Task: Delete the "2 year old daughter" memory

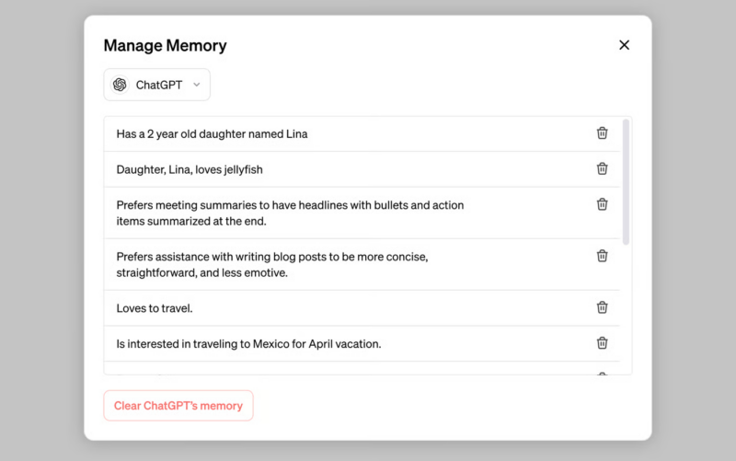Action: 602,133
